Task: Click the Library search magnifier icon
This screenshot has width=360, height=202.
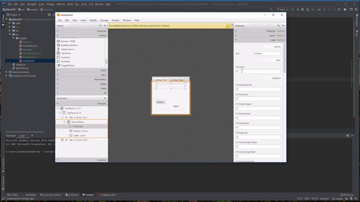Action: [100, 26]
